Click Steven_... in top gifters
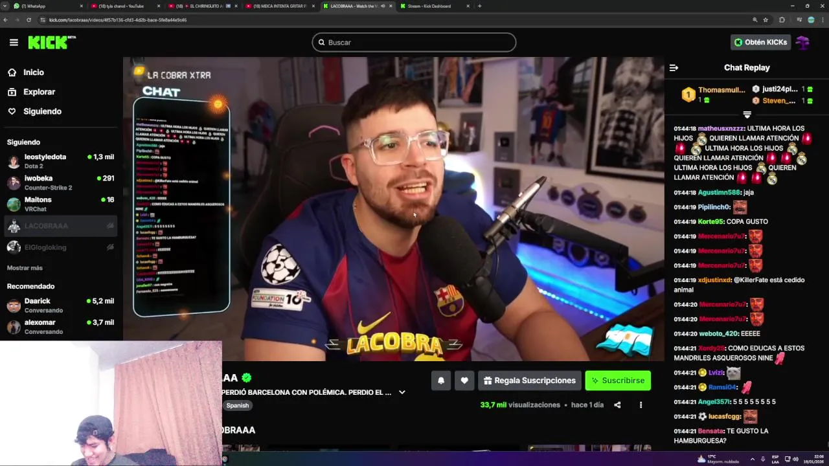Screen dimensions: 829x466 point(778,101)
